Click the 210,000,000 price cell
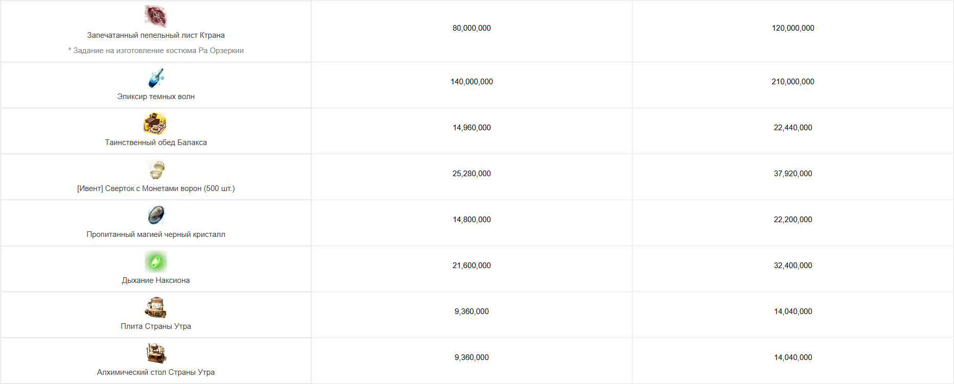 (792, 85)
